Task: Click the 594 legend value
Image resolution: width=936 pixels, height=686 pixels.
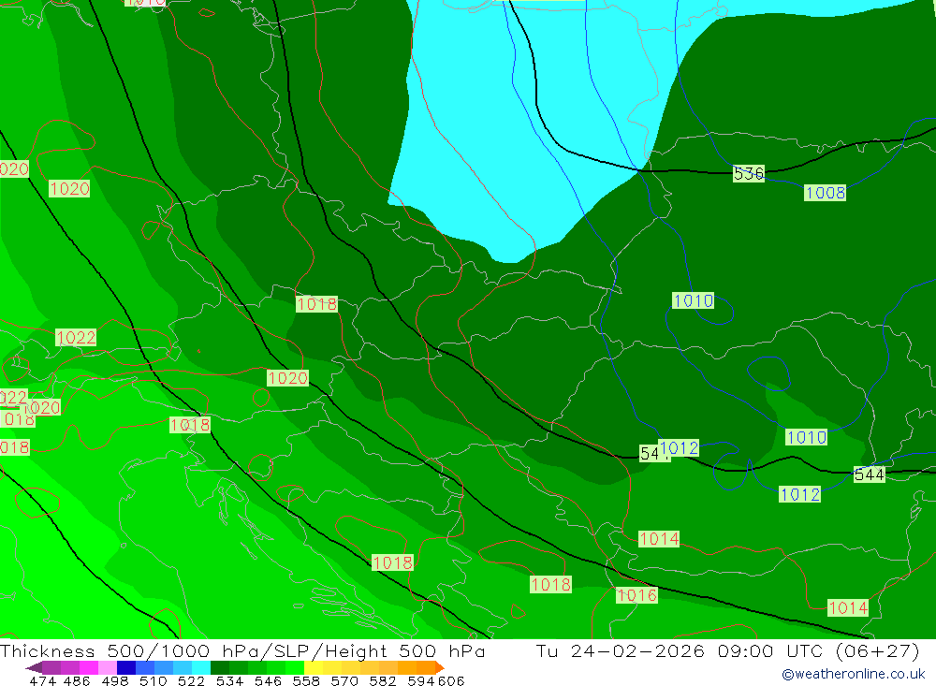Action: pos(421,680)
